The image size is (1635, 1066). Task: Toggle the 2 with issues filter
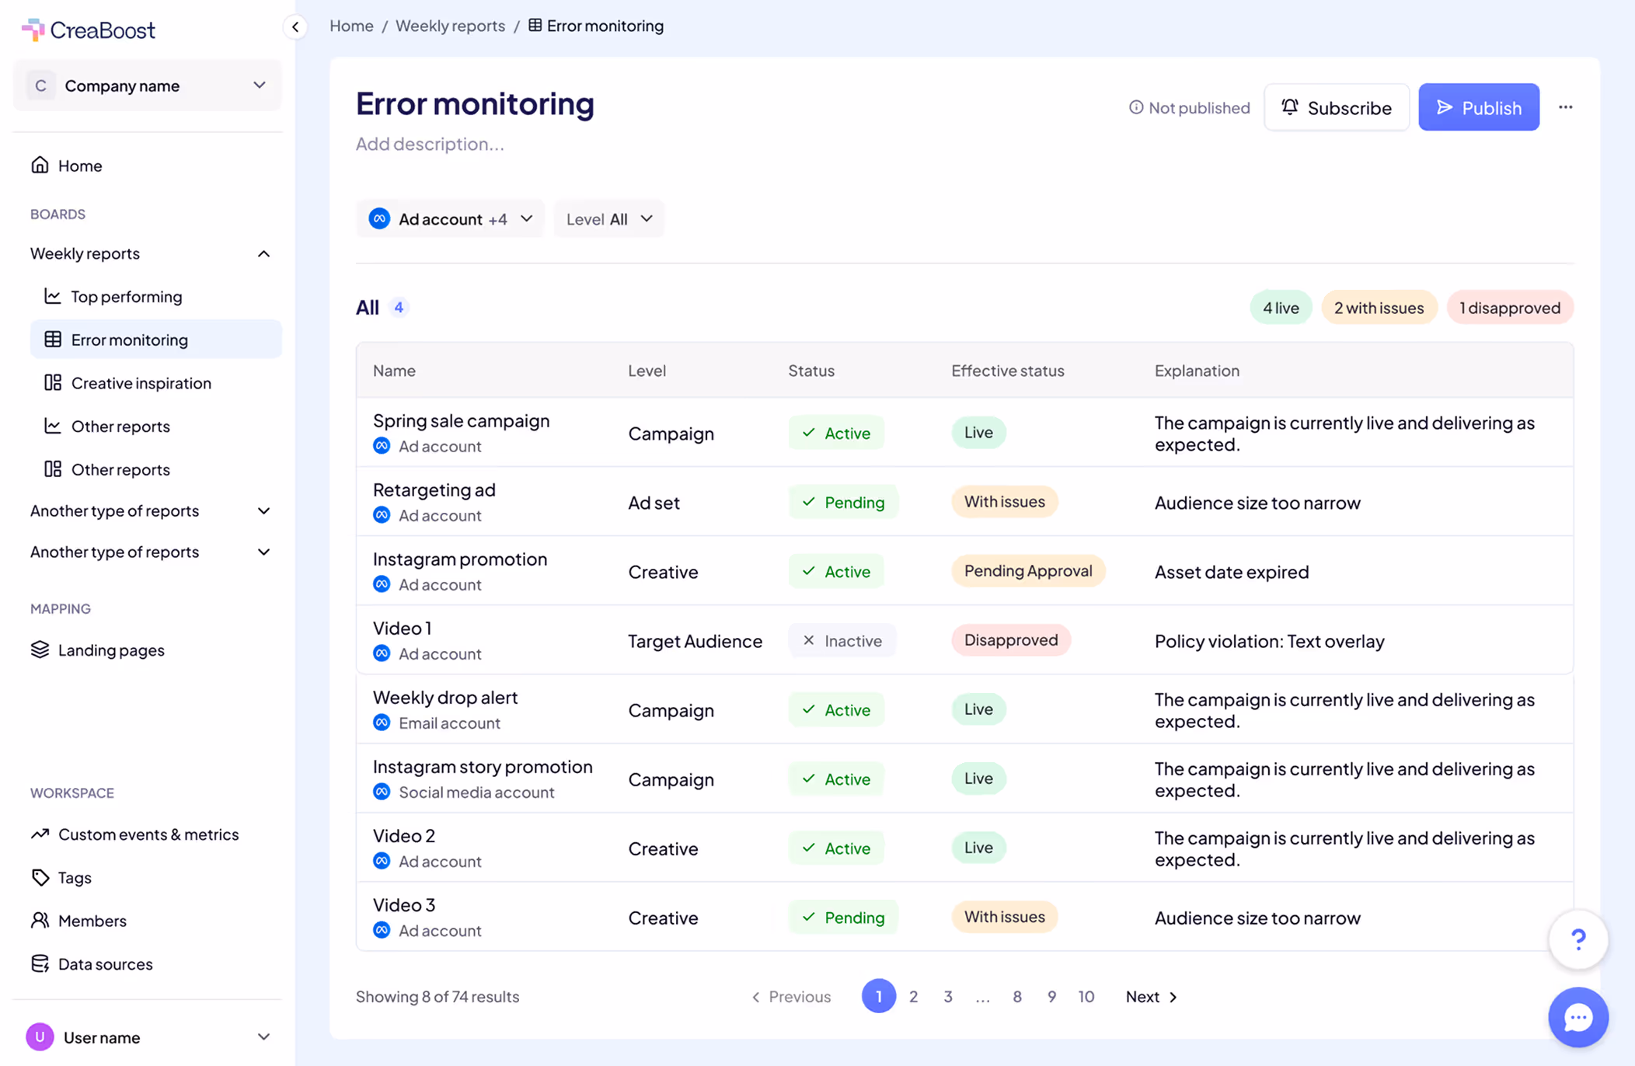1379,308
